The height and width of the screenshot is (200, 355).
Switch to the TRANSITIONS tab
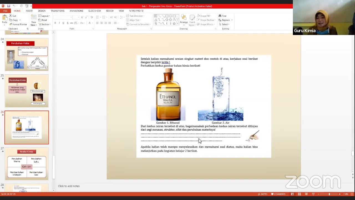tap(57, 11)
